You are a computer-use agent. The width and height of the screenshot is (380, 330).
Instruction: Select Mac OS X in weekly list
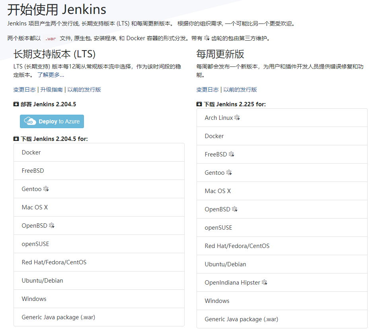tap(282, 191)
